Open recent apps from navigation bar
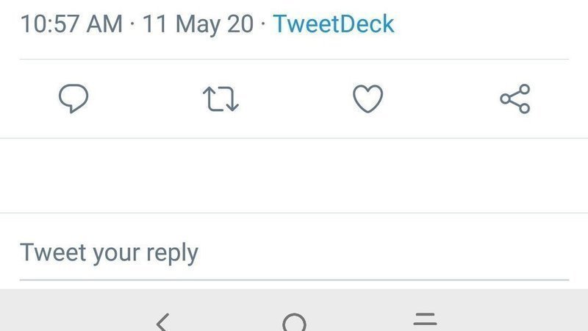The height and width of the screenshot is (331, 588). tap(425, 320)
